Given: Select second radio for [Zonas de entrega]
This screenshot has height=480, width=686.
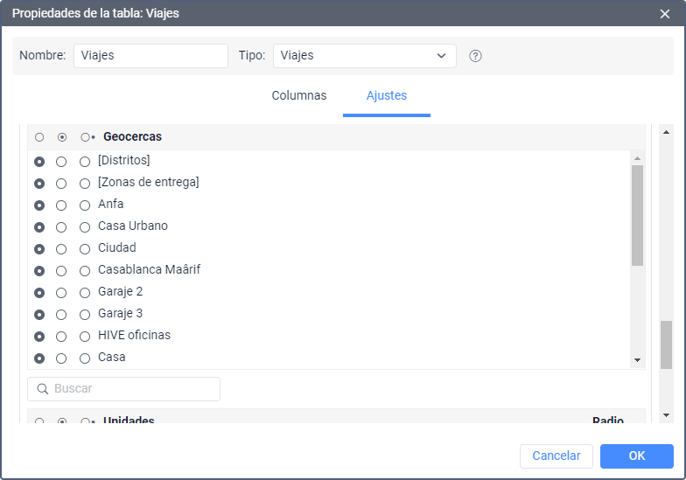Looking at the screenshot, I should (x=61, y=184).
